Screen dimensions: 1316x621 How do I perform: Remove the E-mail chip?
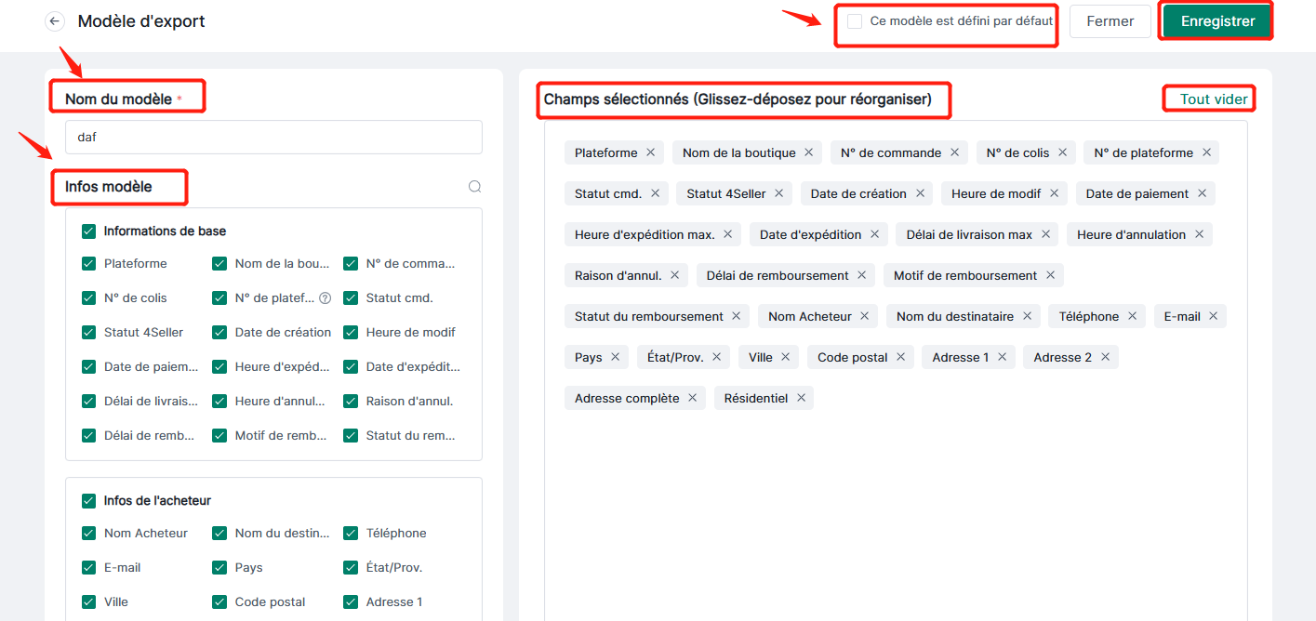tap(1213, 316)
